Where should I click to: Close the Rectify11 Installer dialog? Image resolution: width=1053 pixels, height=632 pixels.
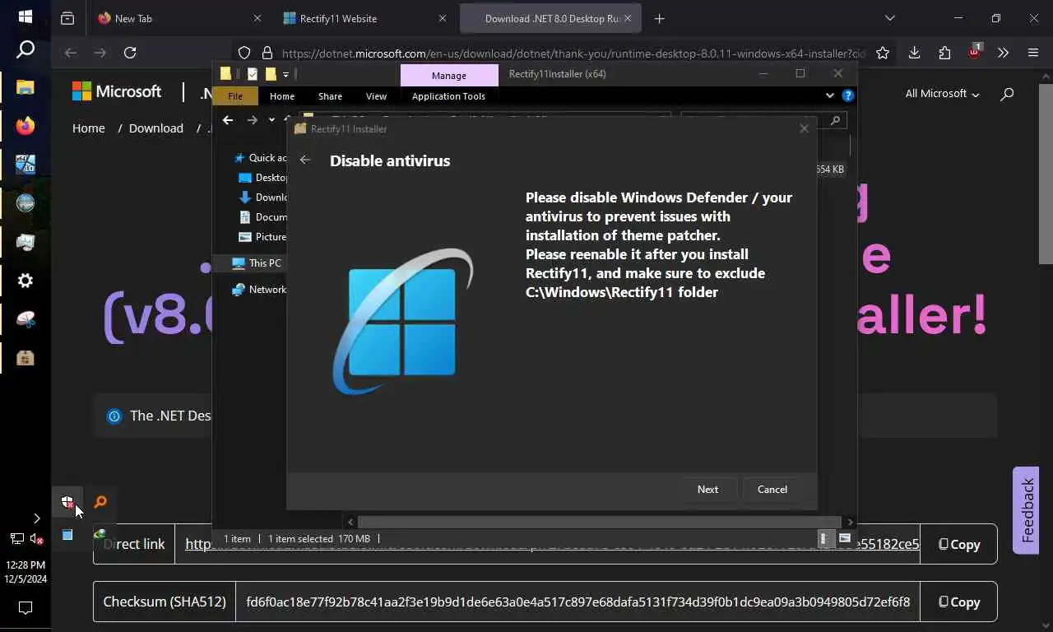[x=804, y=128]
